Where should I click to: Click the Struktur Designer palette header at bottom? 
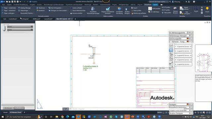pos(181,113)
